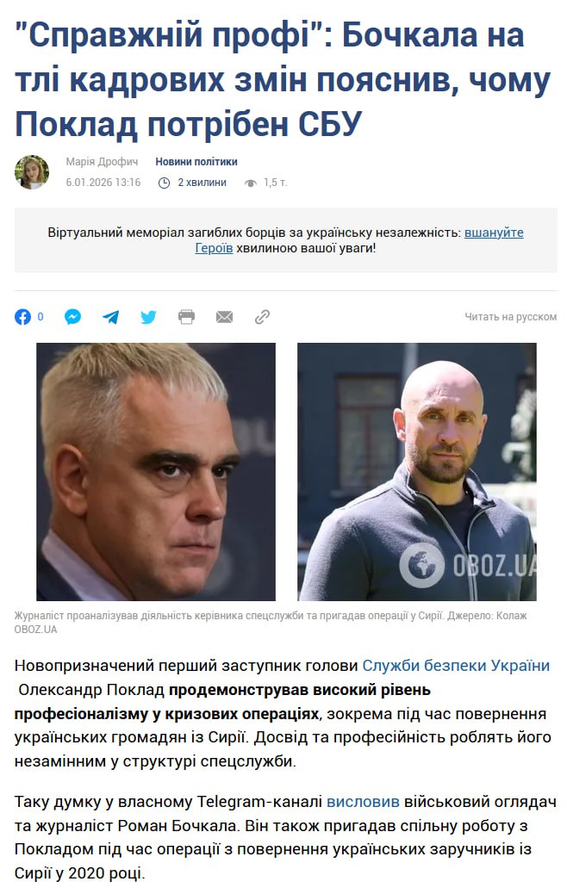Share article on Telegram
Image resolution: width=567 pixels, height=894 pixels.
click(x=110, y=317)
